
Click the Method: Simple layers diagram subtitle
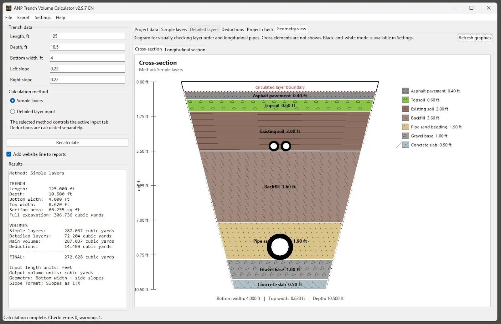161,70
